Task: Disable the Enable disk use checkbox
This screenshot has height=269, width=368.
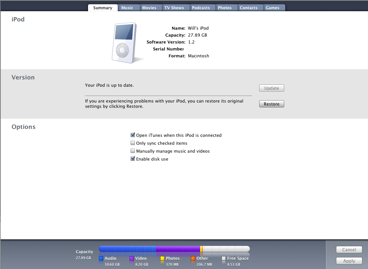Action: click(133, 159)
